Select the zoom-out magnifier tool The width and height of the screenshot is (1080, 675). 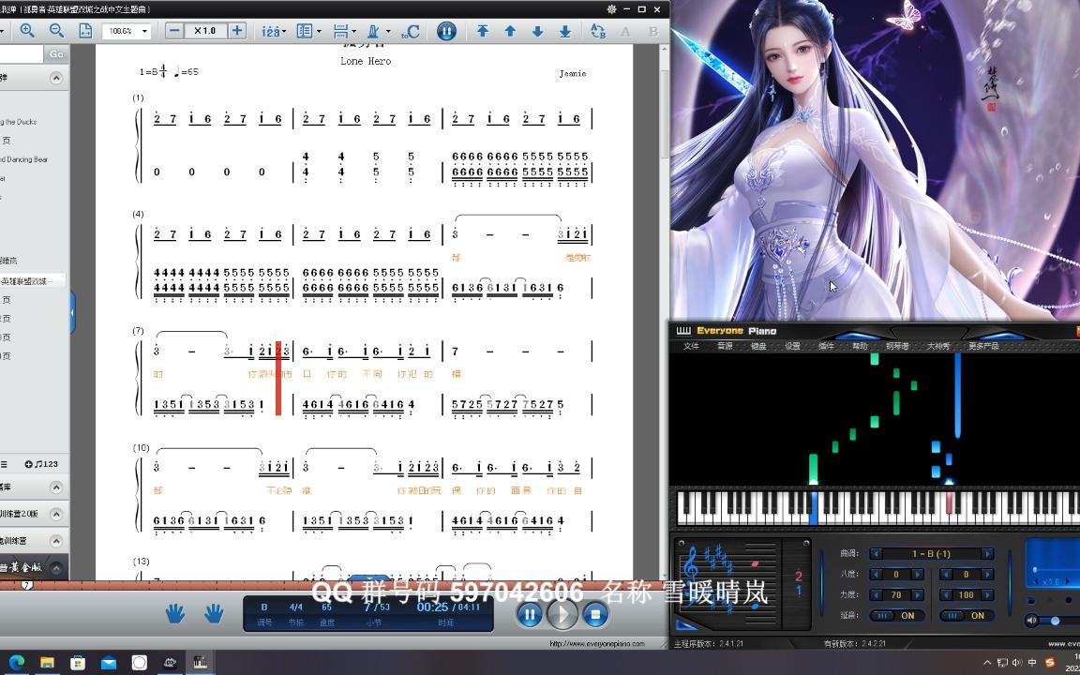pyautogui.click(x=55, y=30)
